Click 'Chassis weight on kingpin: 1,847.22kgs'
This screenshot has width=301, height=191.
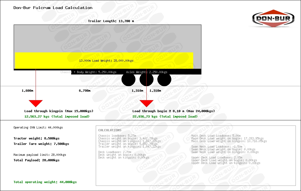(130, 141)
